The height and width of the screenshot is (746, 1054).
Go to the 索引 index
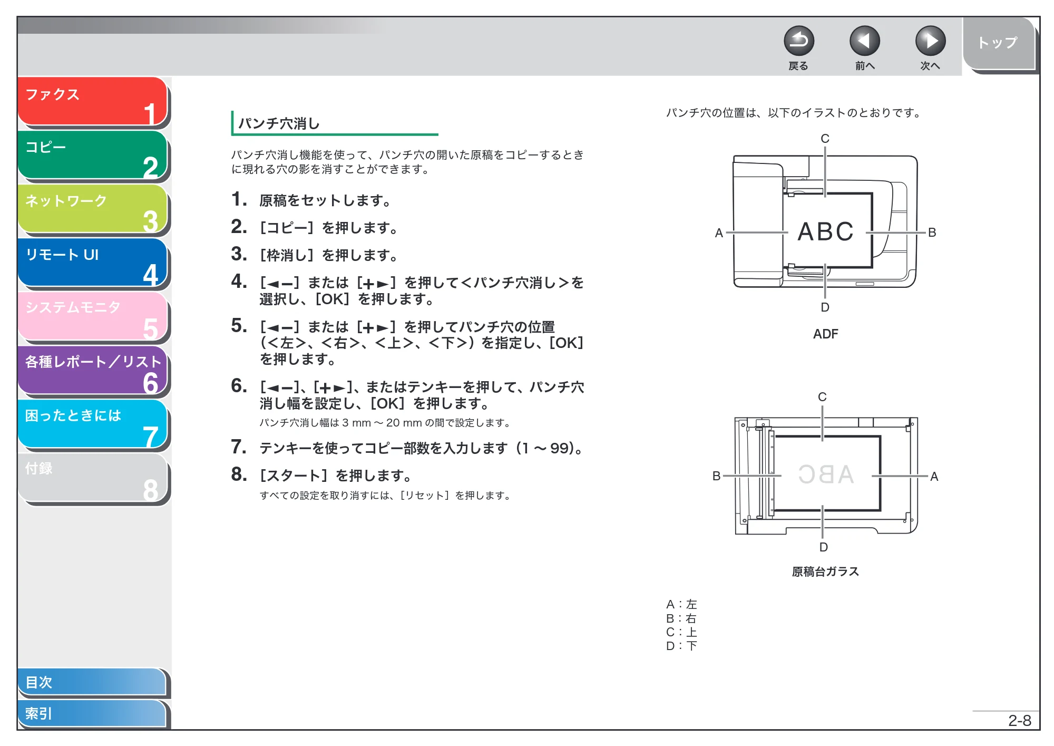(93, 713)
